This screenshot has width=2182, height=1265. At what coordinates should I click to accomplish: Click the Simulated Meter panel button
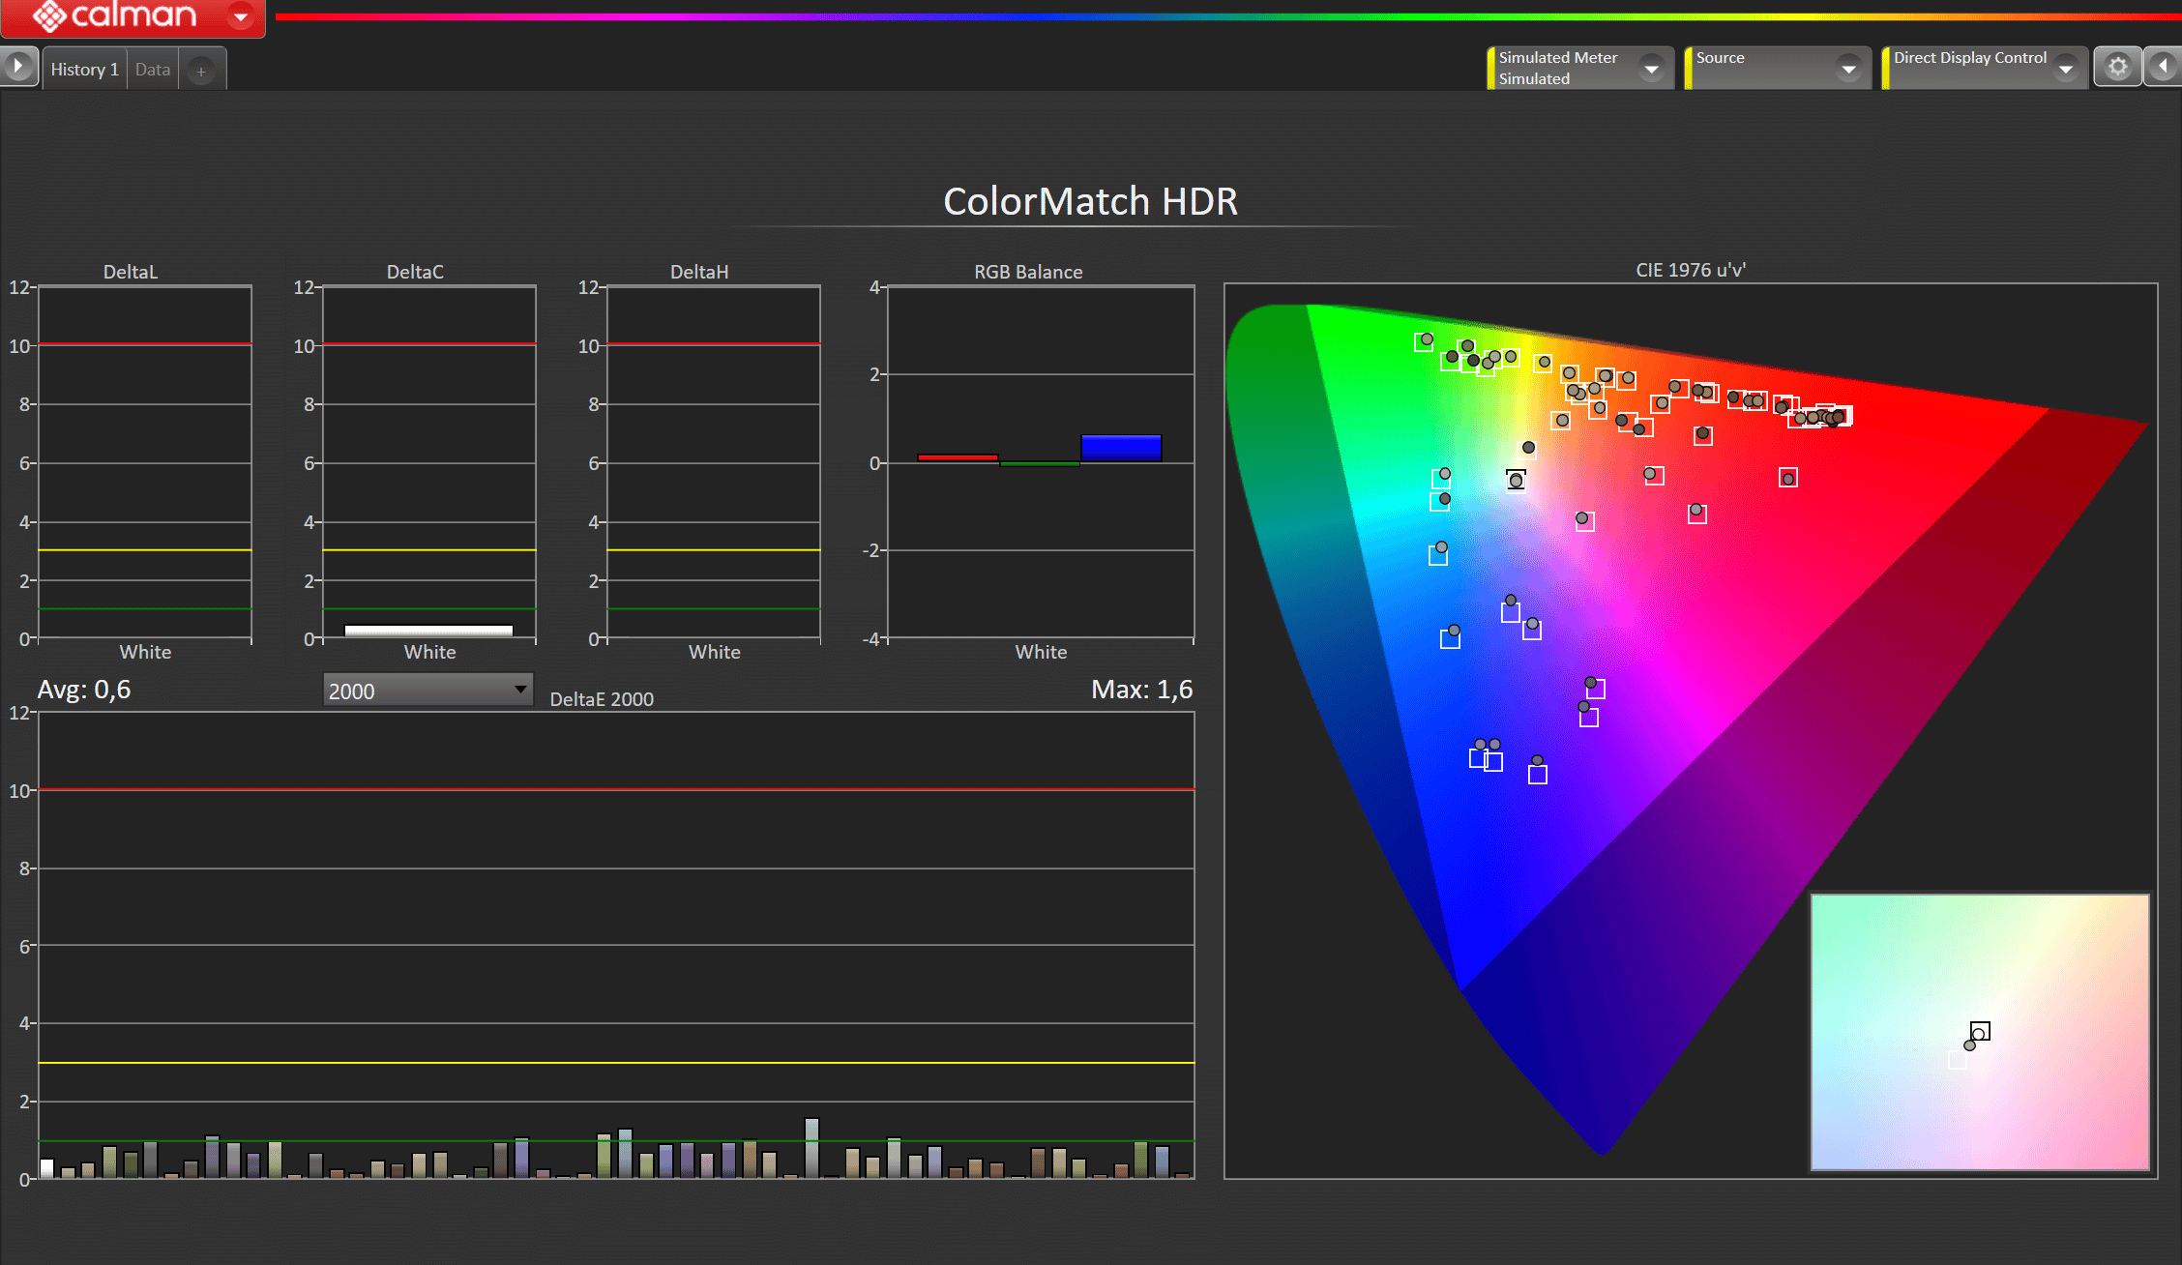[x=1559, y=68]
